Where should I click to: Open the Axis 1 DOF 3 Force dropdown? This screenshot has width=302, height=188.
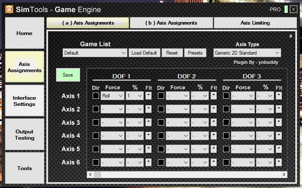point(243,96)
